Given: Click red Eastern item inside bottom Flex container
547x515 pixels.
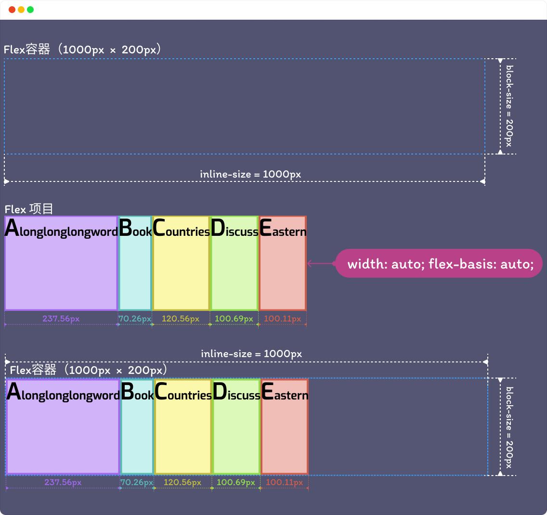Looking at the screenshot, I should pyautogui.click(x=285, y=433).
